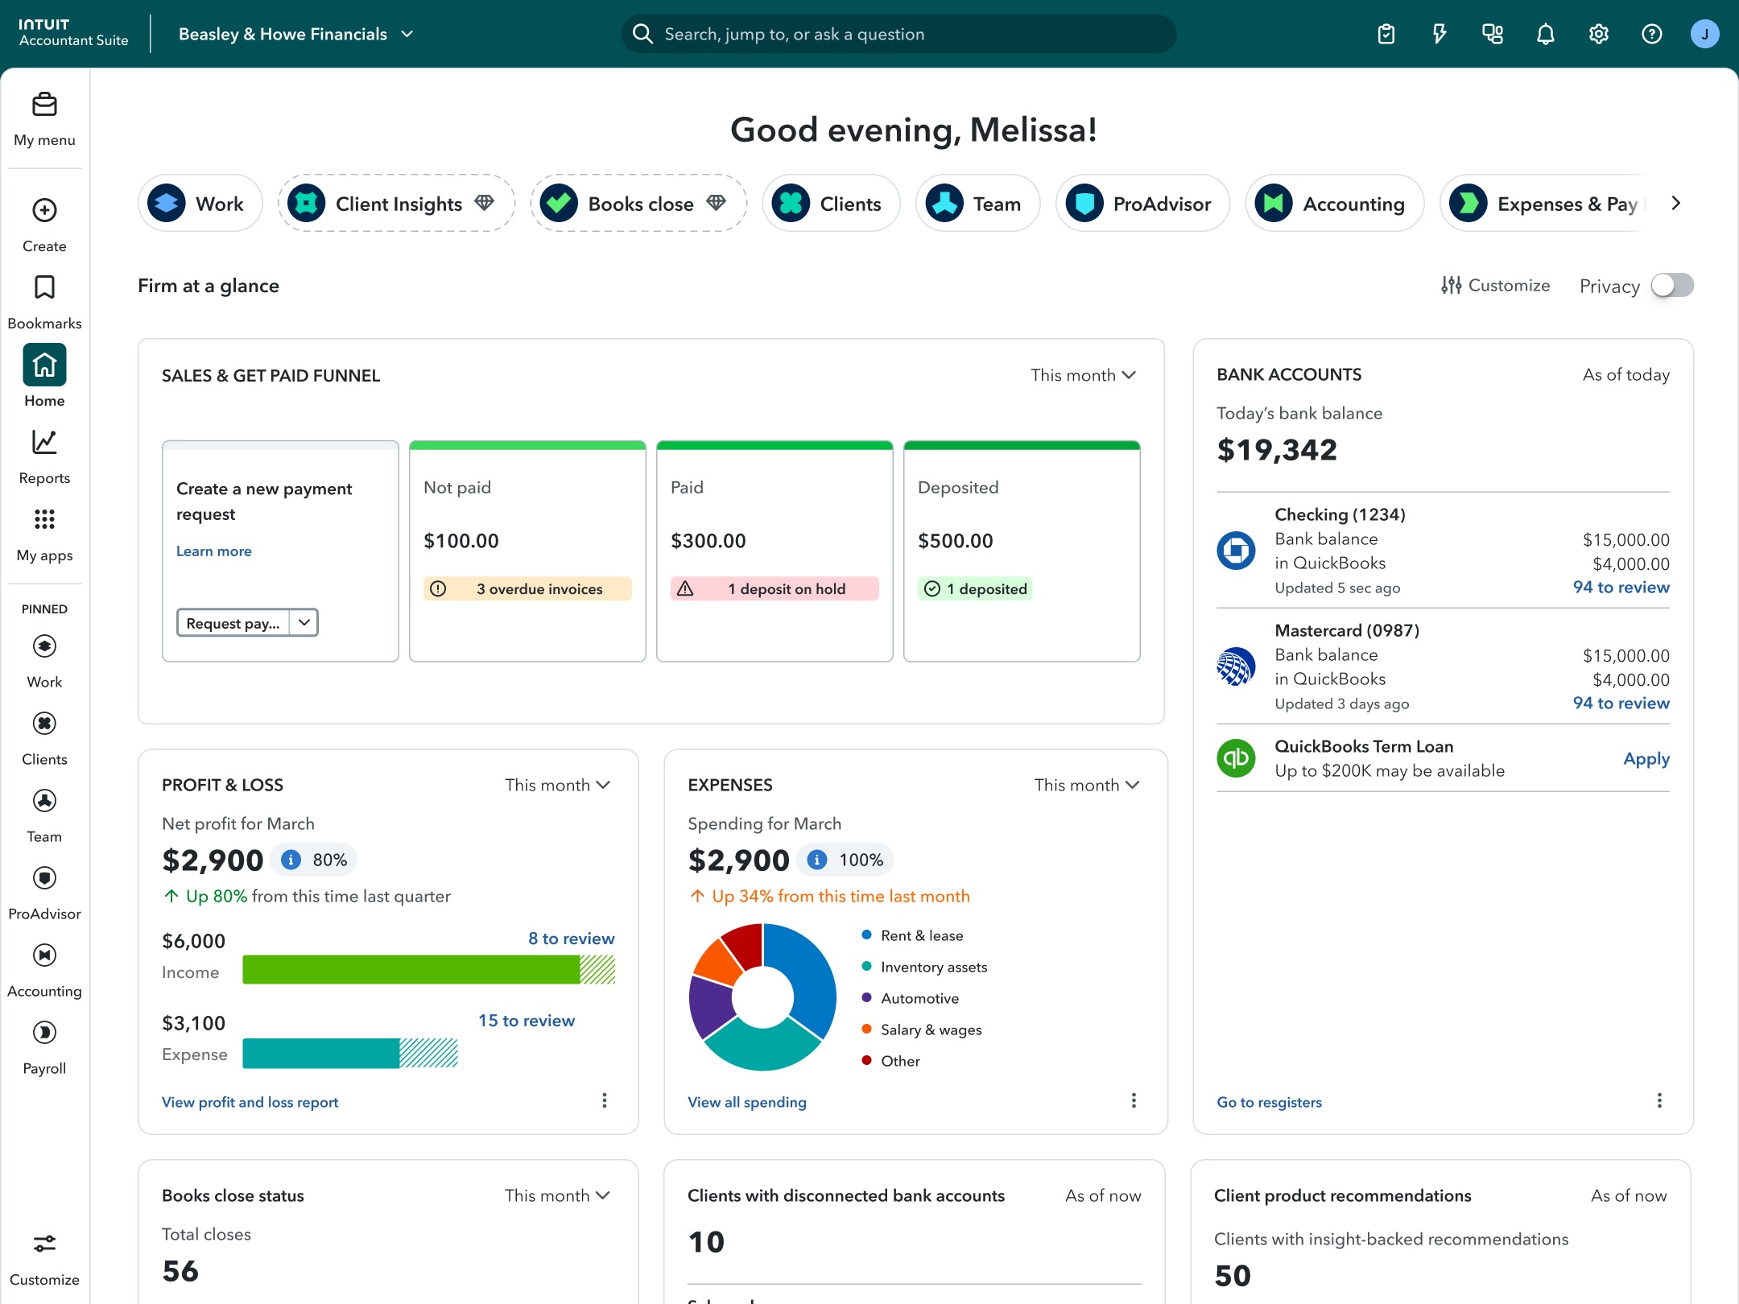Toggle the Privacy switch
The width and height of the screenshot is (1739, 1304).
point(1674,285)
